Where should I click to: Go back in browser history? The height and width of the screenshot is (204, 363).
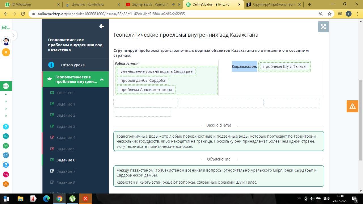[x=6, y=14]
